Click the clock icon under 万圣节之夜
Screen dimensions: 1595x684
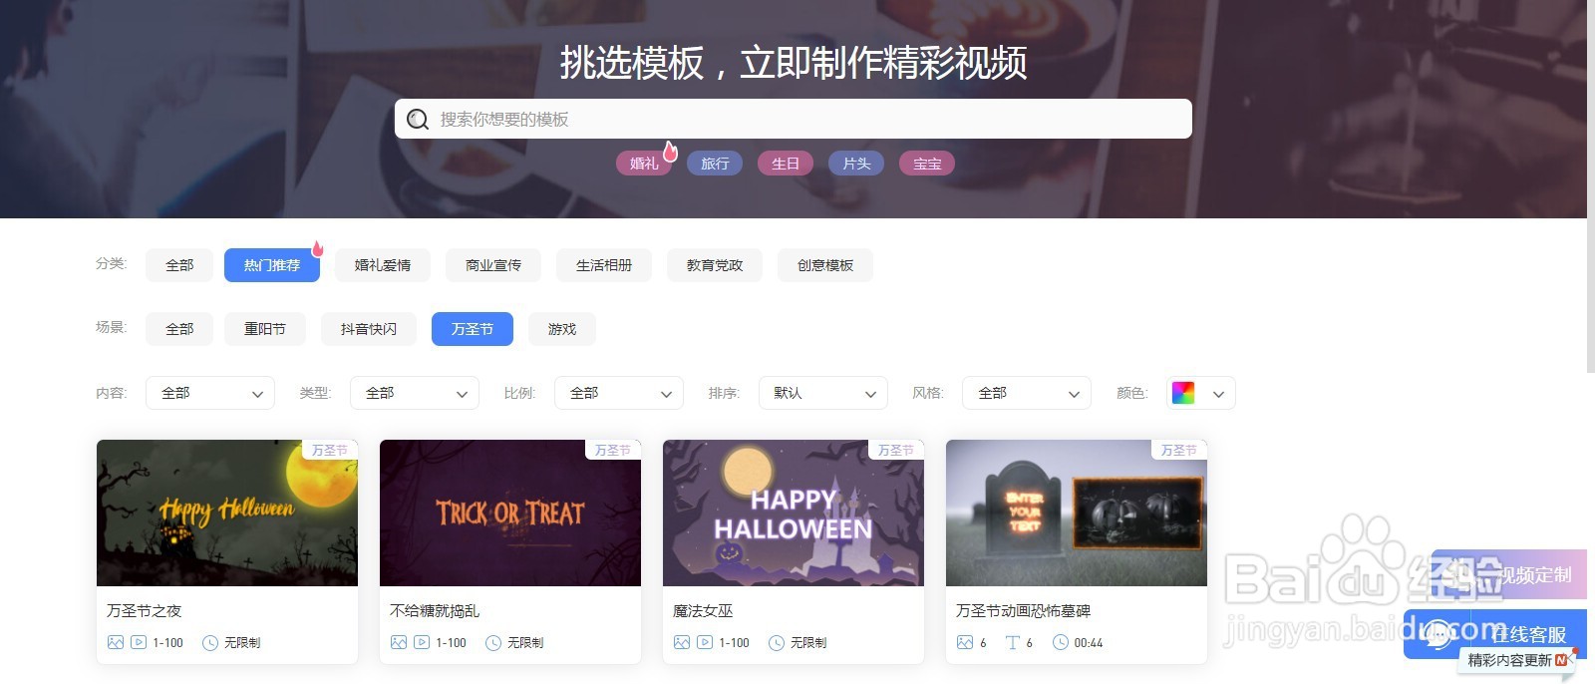click(x=210, y=643)
